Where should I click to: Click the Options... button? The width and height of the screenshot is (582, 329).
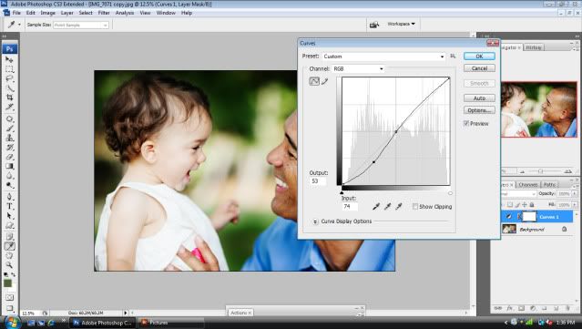[x=479, y=110]
